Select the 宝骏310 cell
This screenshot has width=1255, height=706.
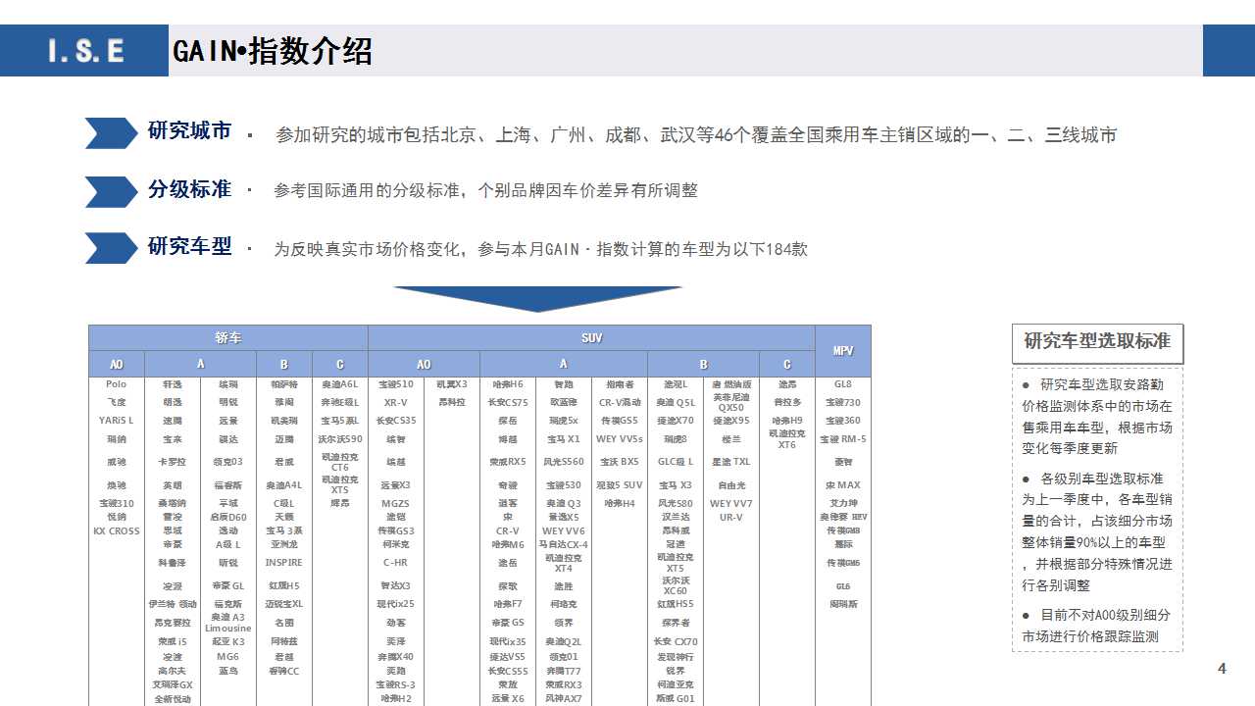click(117, 503)
